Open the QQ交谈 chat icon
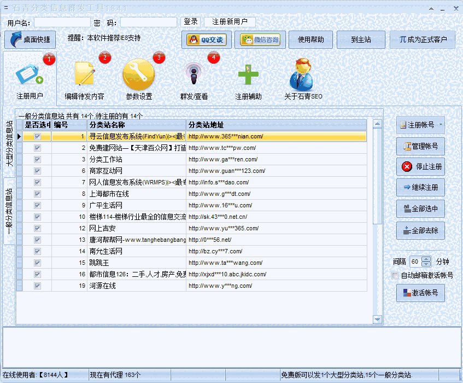463x383 pixels. click(206, 39)
